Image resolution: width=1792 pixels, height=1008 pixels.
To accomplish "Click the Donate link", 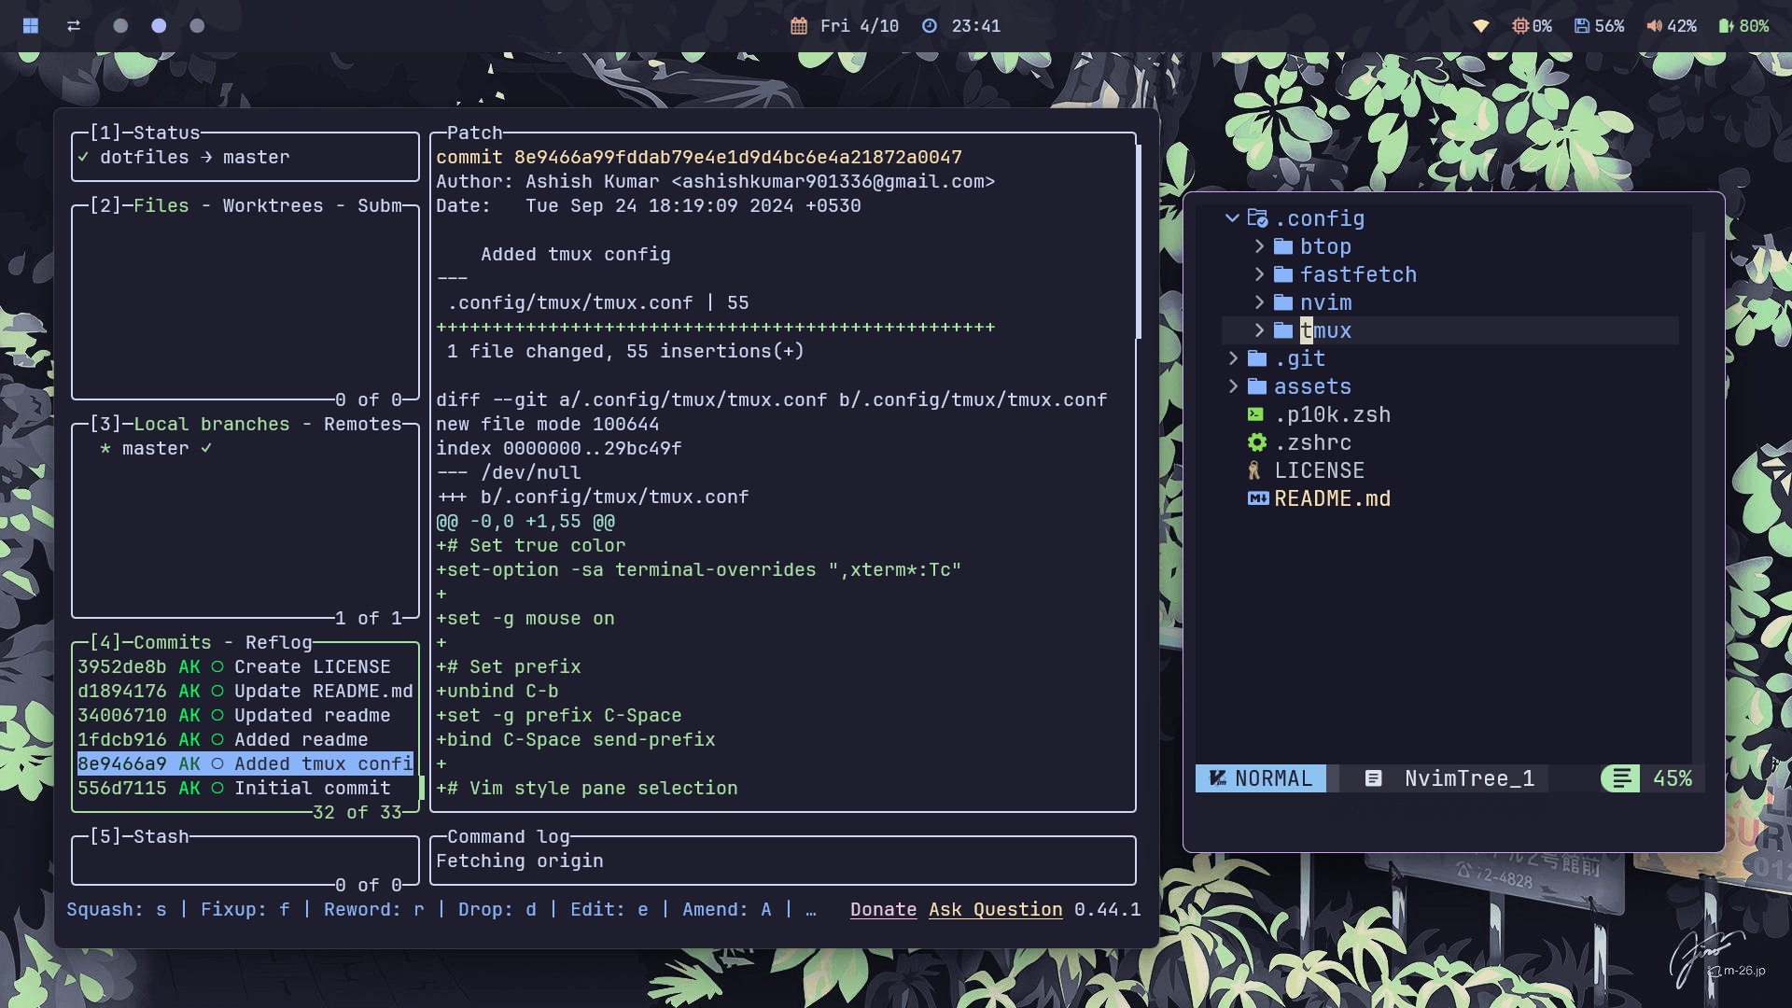I will (883, 909).
